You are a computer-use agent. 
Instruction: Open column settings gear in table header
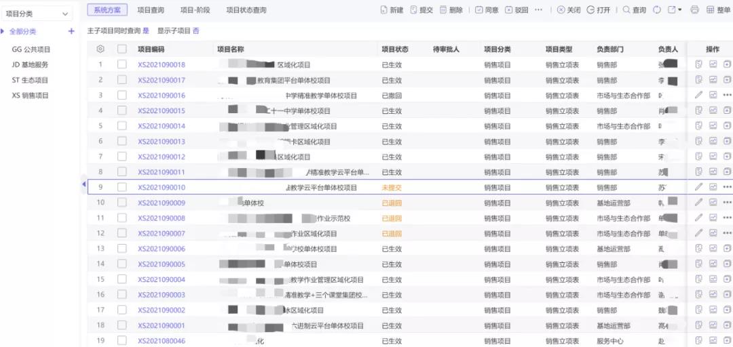point(100,49)
